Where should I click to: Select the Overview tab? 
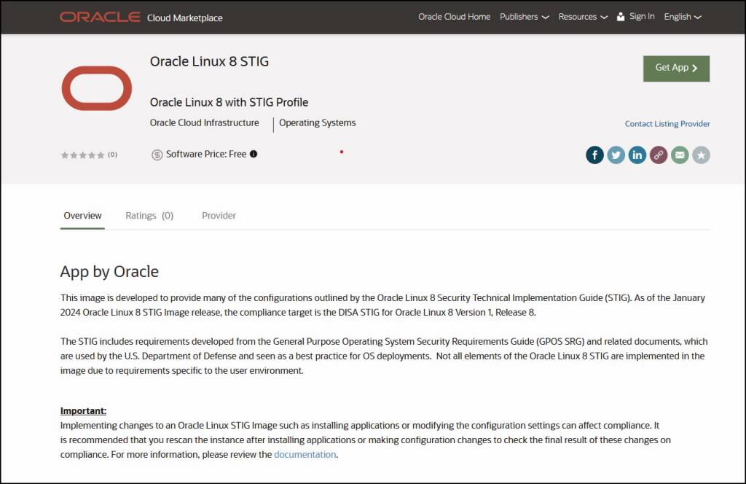click(x=82, y=215)
